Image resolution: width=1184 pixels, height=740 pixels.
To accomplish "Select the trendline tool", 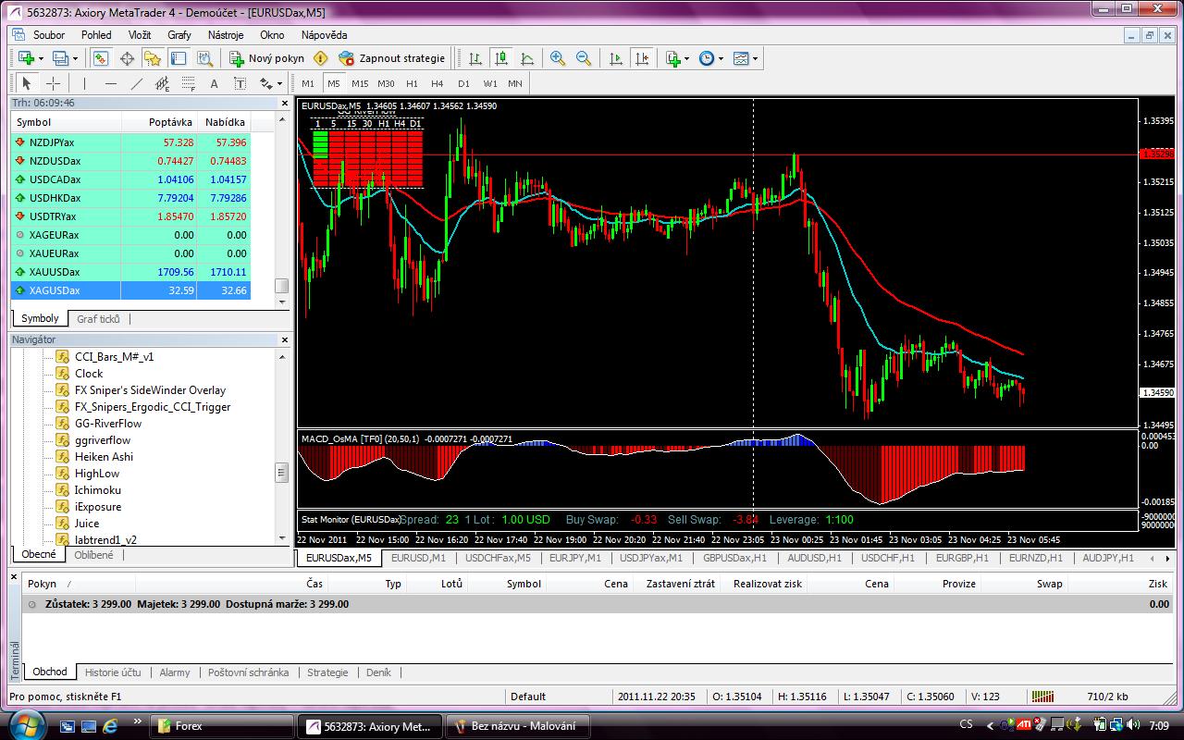I will [136, 83].
